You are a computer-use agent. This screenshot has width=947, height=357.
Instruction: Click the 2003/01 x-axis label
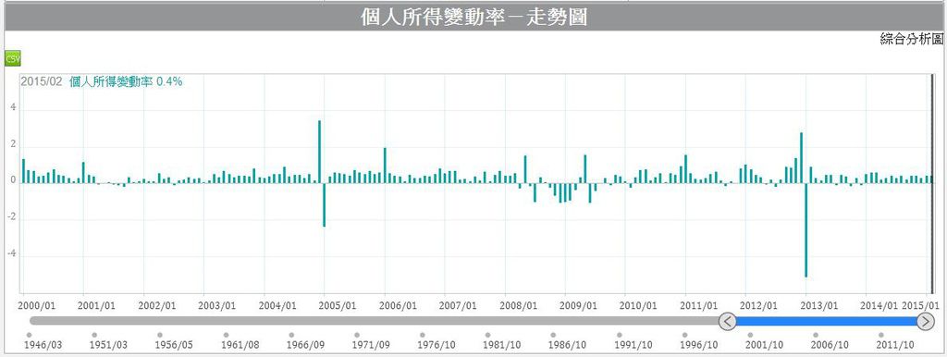tap(216, 305)
